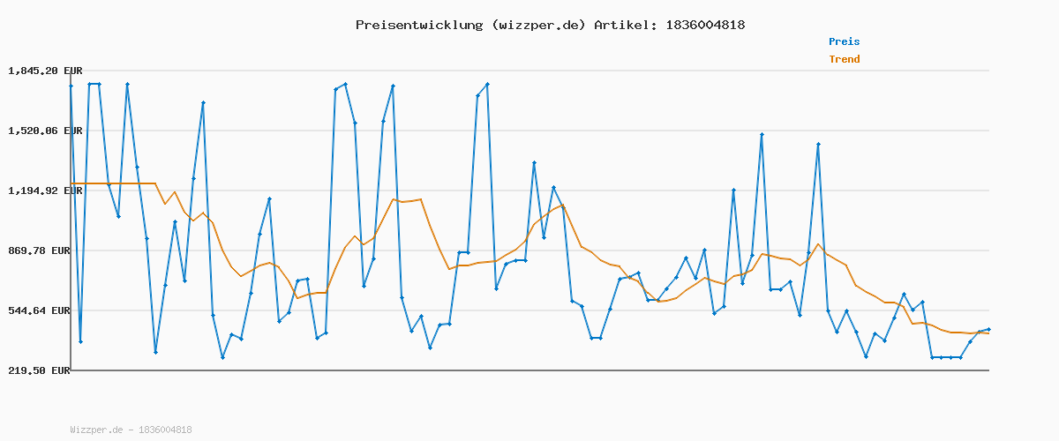The height and width of the screenshot is (441, 1059).
Task: Click the blue spike peak touching the 1,520.06 gridline
Action: pos(762,134)
